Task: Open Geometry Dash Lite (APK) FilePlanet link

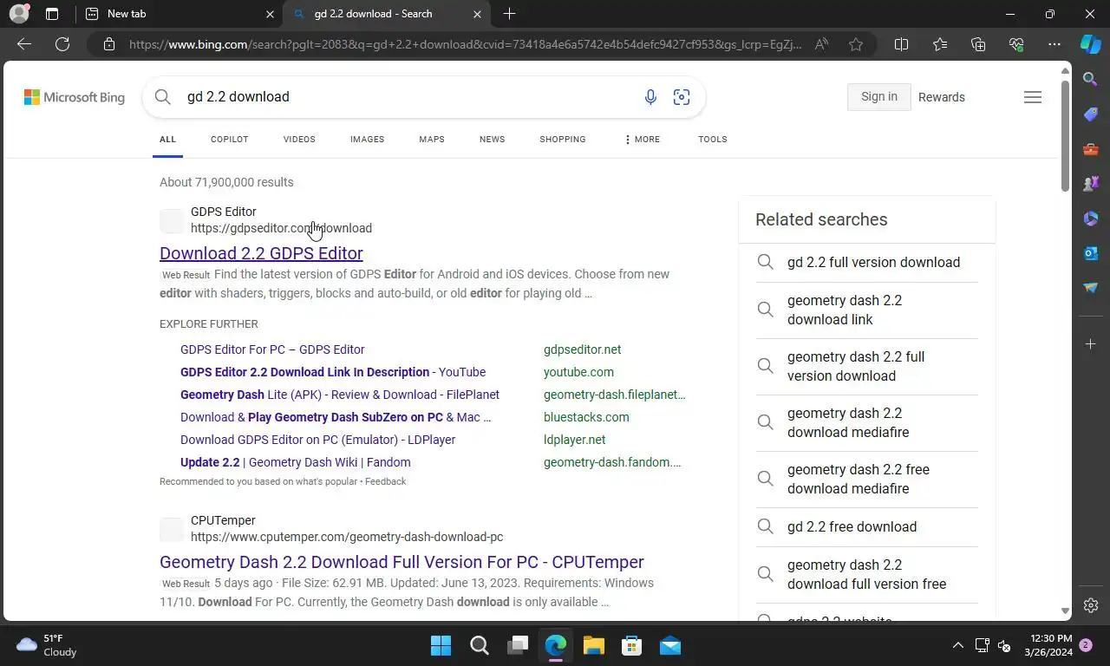Action: (x=340, y=395)
